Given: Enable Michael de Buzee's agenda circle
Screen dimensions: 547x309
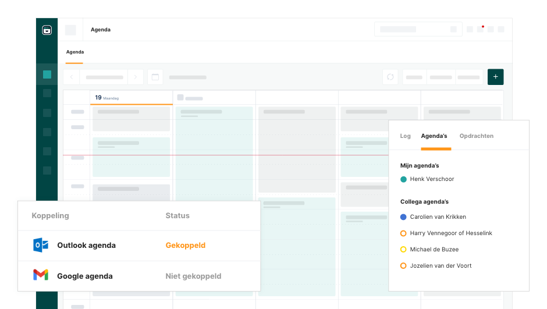Looking at the screenshot, I should click(403, 250).
